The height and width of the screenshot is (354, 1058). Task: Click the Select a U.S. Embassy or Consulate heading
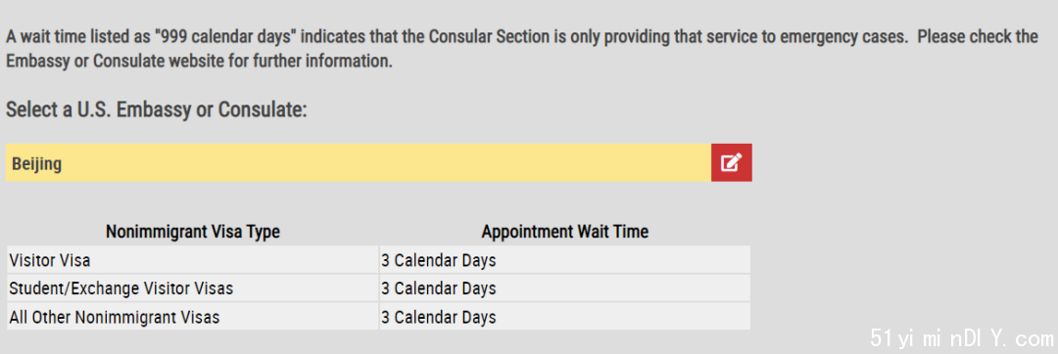click(157, 110)
